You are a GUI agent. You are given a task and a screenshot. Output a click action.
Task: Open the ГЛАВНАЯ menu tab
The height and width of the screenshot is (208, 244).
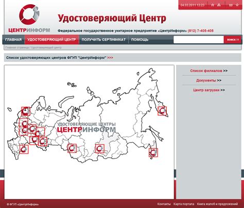13,40
